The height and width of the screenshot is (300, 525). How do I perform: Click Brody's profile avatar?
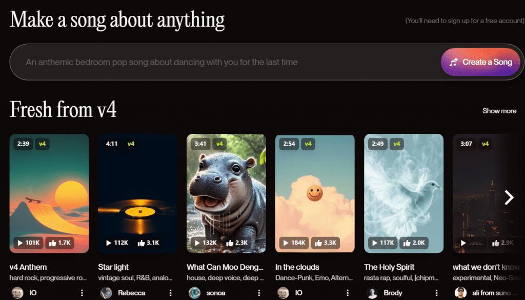coord(372,293)
